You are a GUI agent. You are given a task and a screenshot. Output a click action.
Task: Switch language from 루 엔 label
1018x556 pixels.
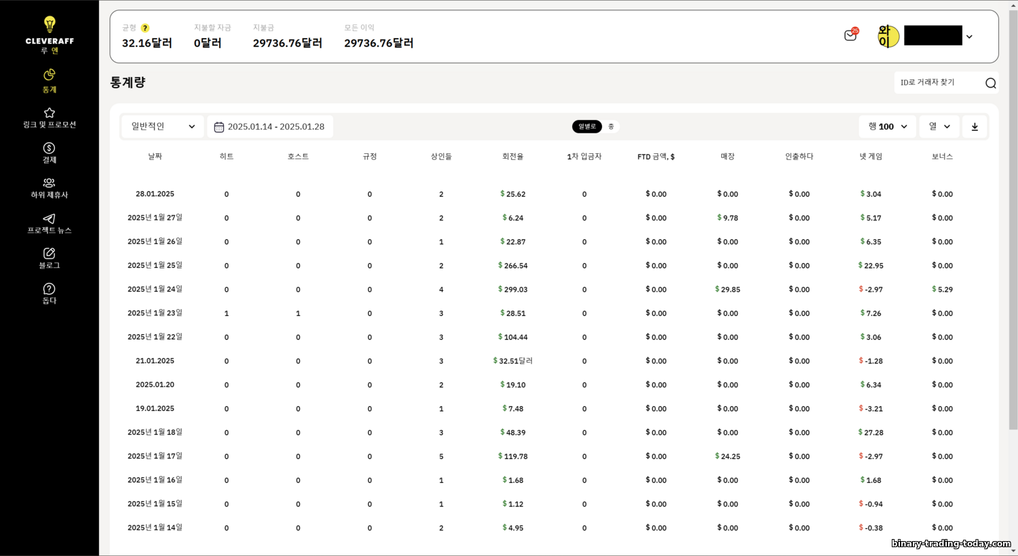click(50, 51)
